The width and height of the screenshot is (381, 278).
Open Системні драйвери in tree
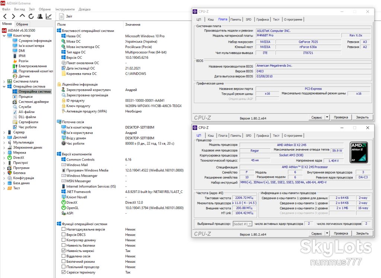pos(33,102)
